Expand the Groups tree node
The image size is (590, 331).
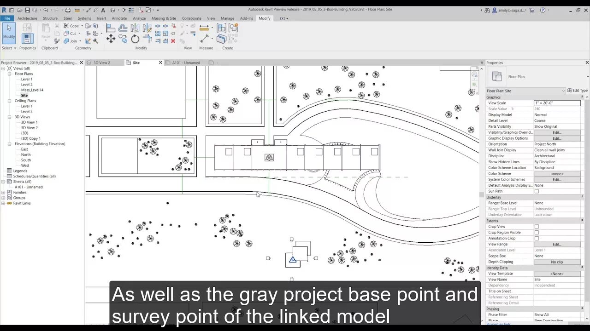click(3, 198)
